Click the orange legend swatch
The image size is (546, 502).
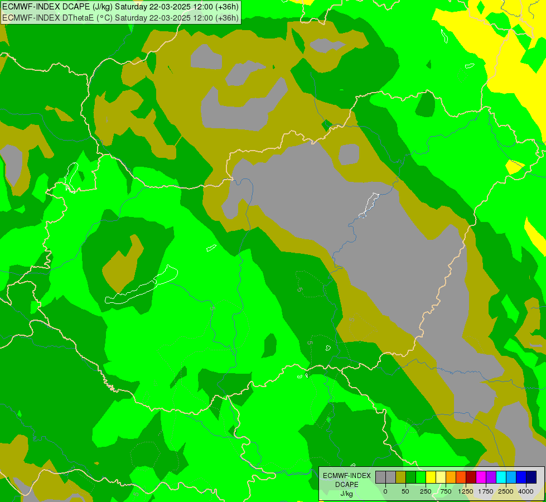click(451, 477)
